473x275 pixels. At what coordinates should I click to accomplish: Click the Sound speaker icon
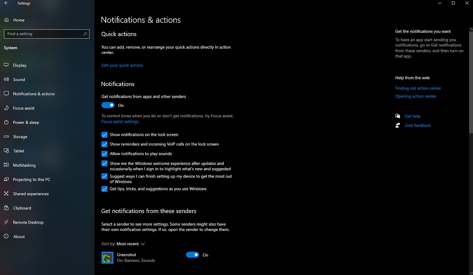6,79
